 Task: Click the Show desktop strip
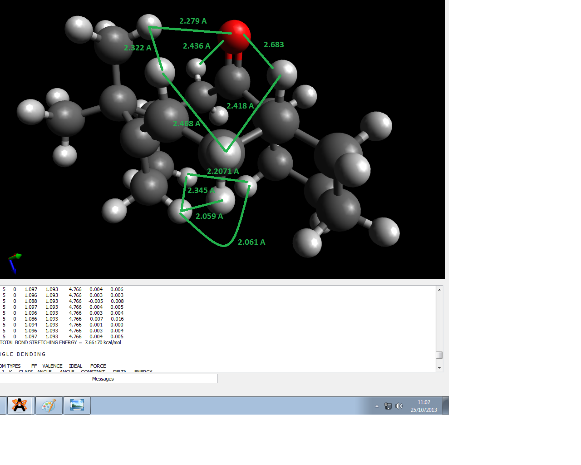[x=446, y=406]
